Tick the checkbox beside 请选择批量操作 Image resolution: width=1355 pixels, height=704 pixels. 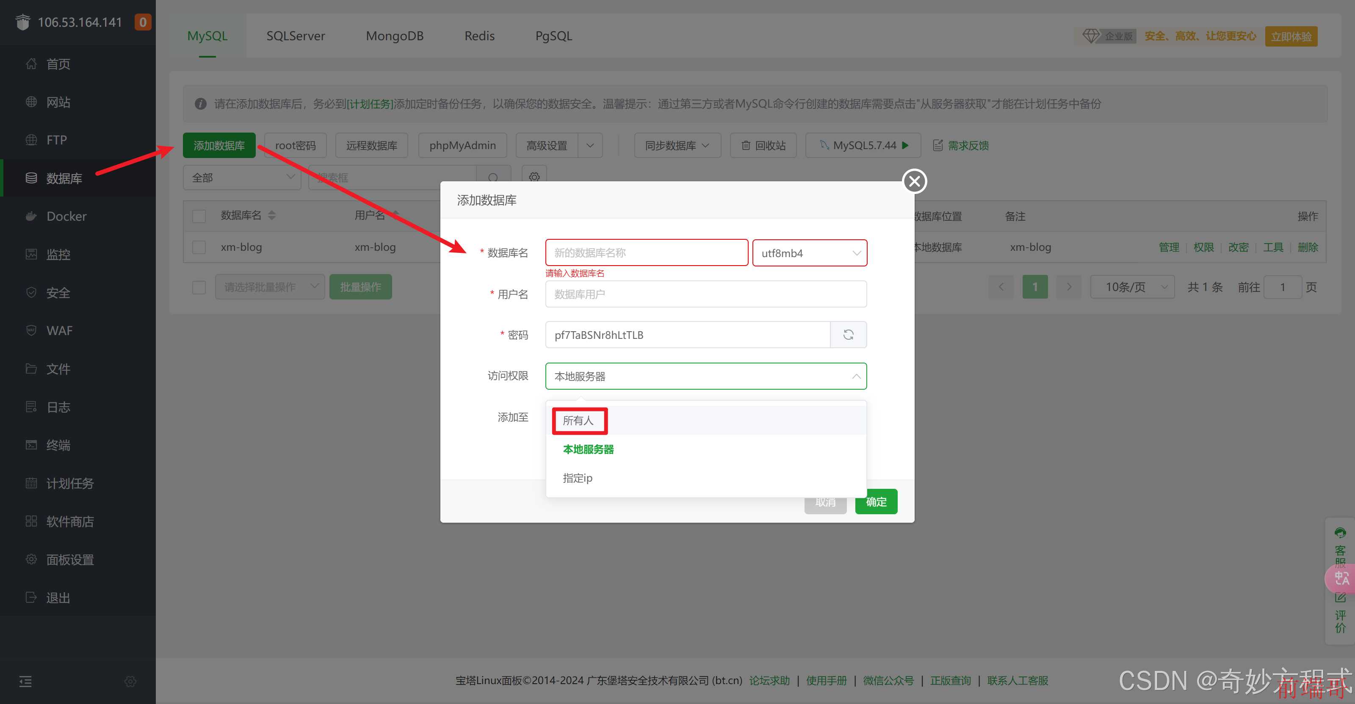click(x=199, y=287)
